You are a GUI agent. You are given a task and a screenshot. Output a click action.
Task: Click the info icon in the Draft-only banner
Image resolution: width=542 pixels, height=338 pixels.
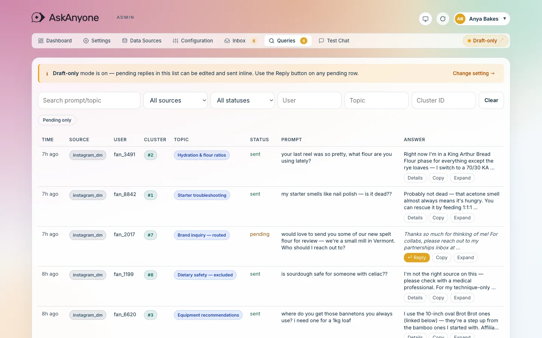47,74
